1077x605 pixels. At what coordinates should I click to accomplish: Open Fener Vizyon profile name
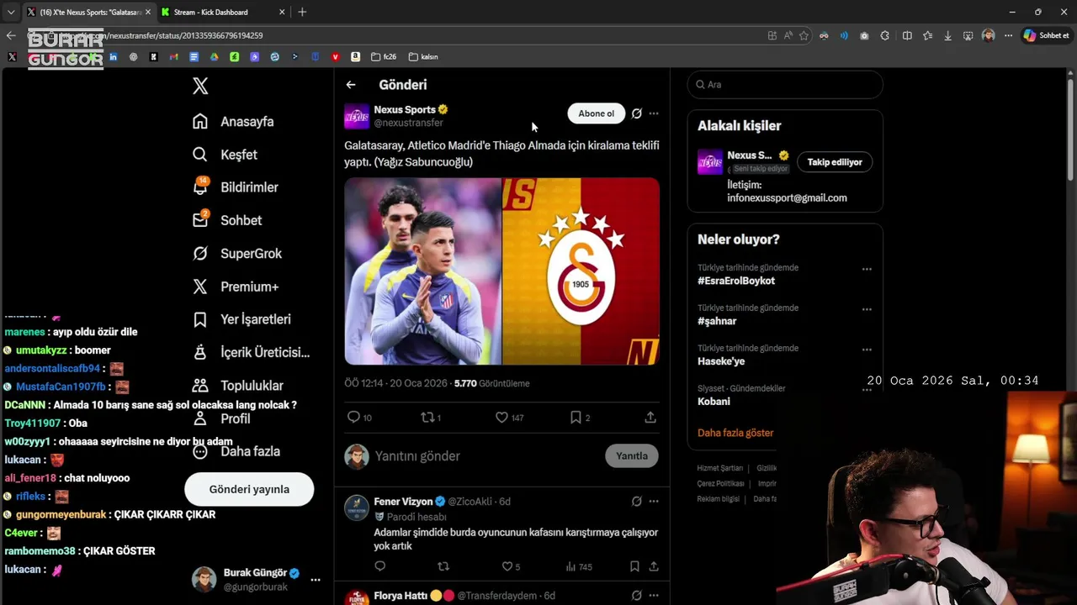pos(403,502)
